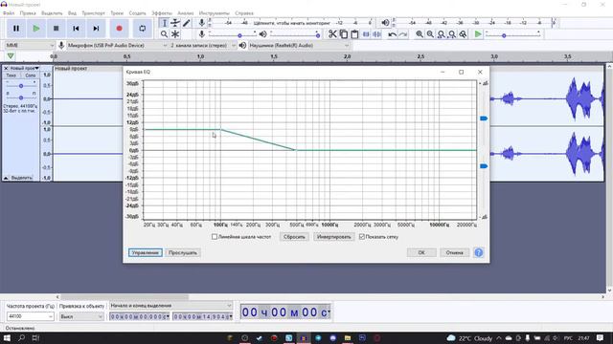
Task: Open the Эффекты menu
Action: [162, 12]
